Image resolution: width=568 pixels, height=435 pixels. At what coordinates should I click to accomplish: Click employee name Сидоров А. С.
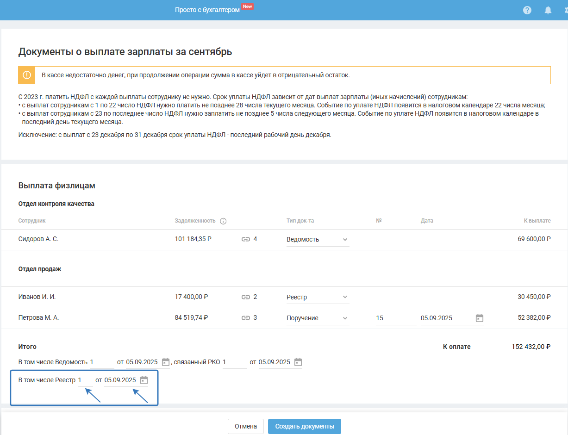pyautogui.click(x=38, y=239)
